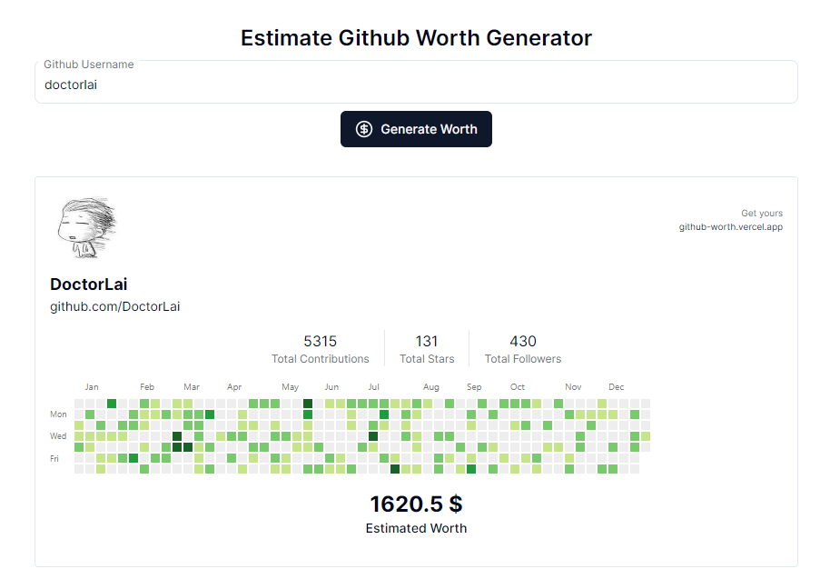Click the Dec month label on the graph

click(617, 387)
